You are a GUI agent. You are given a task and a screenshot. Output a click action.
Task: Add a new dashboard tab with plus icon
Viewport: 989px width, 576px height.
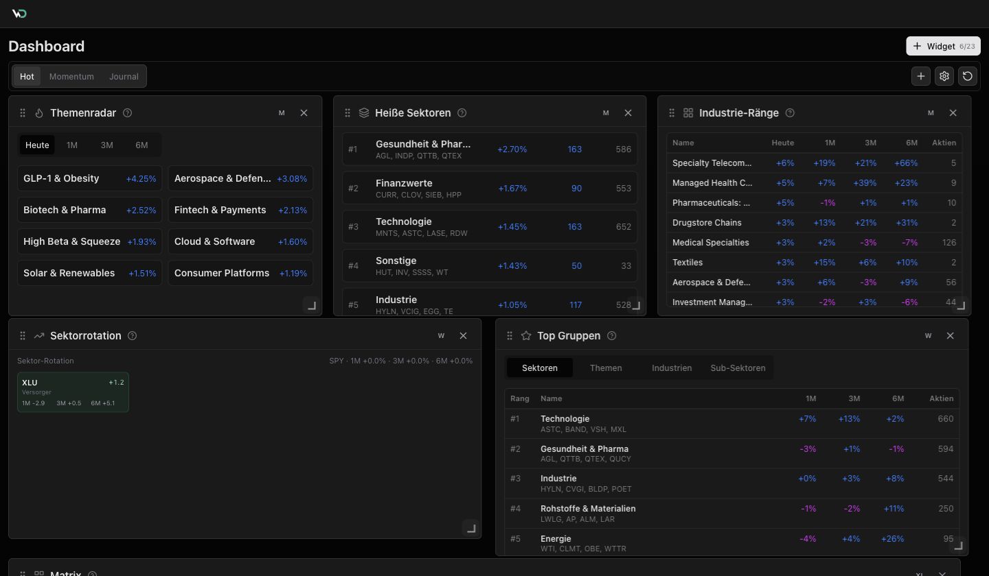pos(921,76)
